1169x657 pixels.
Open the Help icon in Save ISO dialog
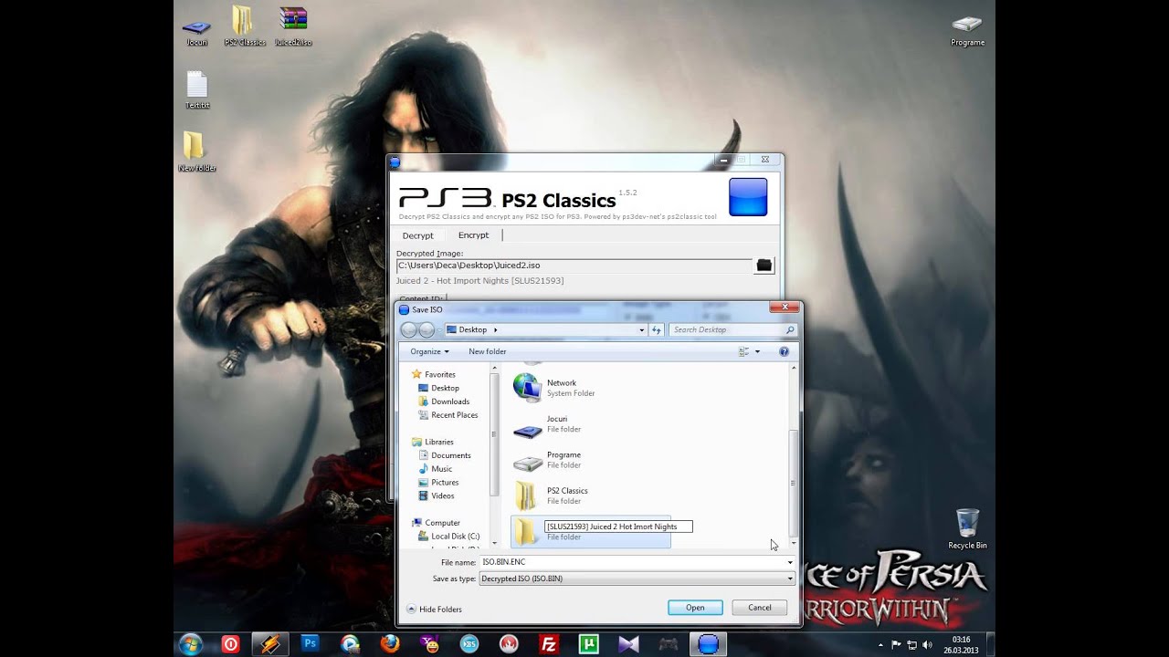click(784, 351)
